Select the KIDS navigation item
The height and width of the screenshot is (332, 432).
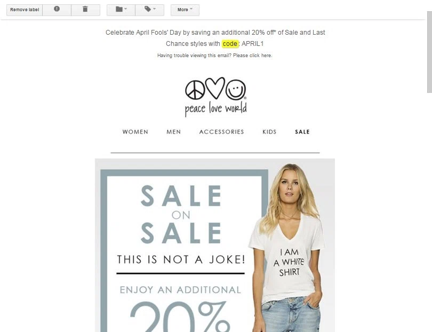(269, 132)
